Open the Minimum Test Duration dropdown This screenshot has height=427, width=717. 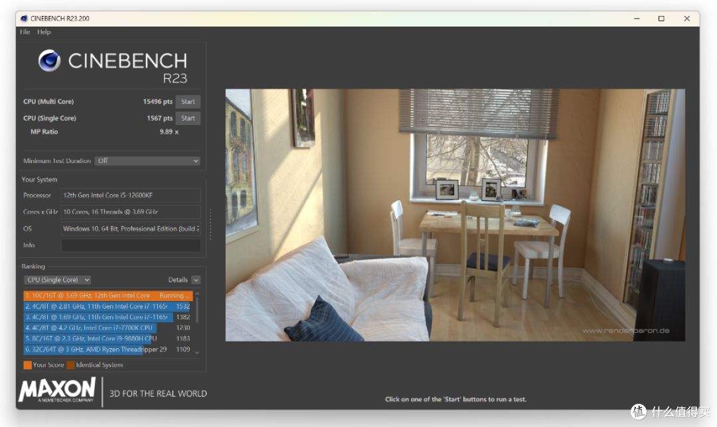pyautogui.click(x=147, y=160)
